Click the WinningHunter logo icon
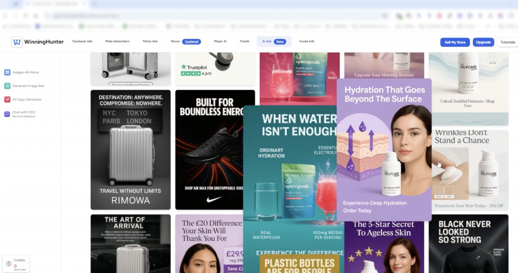Screen dimensions: 518x273 click(17, 42)
